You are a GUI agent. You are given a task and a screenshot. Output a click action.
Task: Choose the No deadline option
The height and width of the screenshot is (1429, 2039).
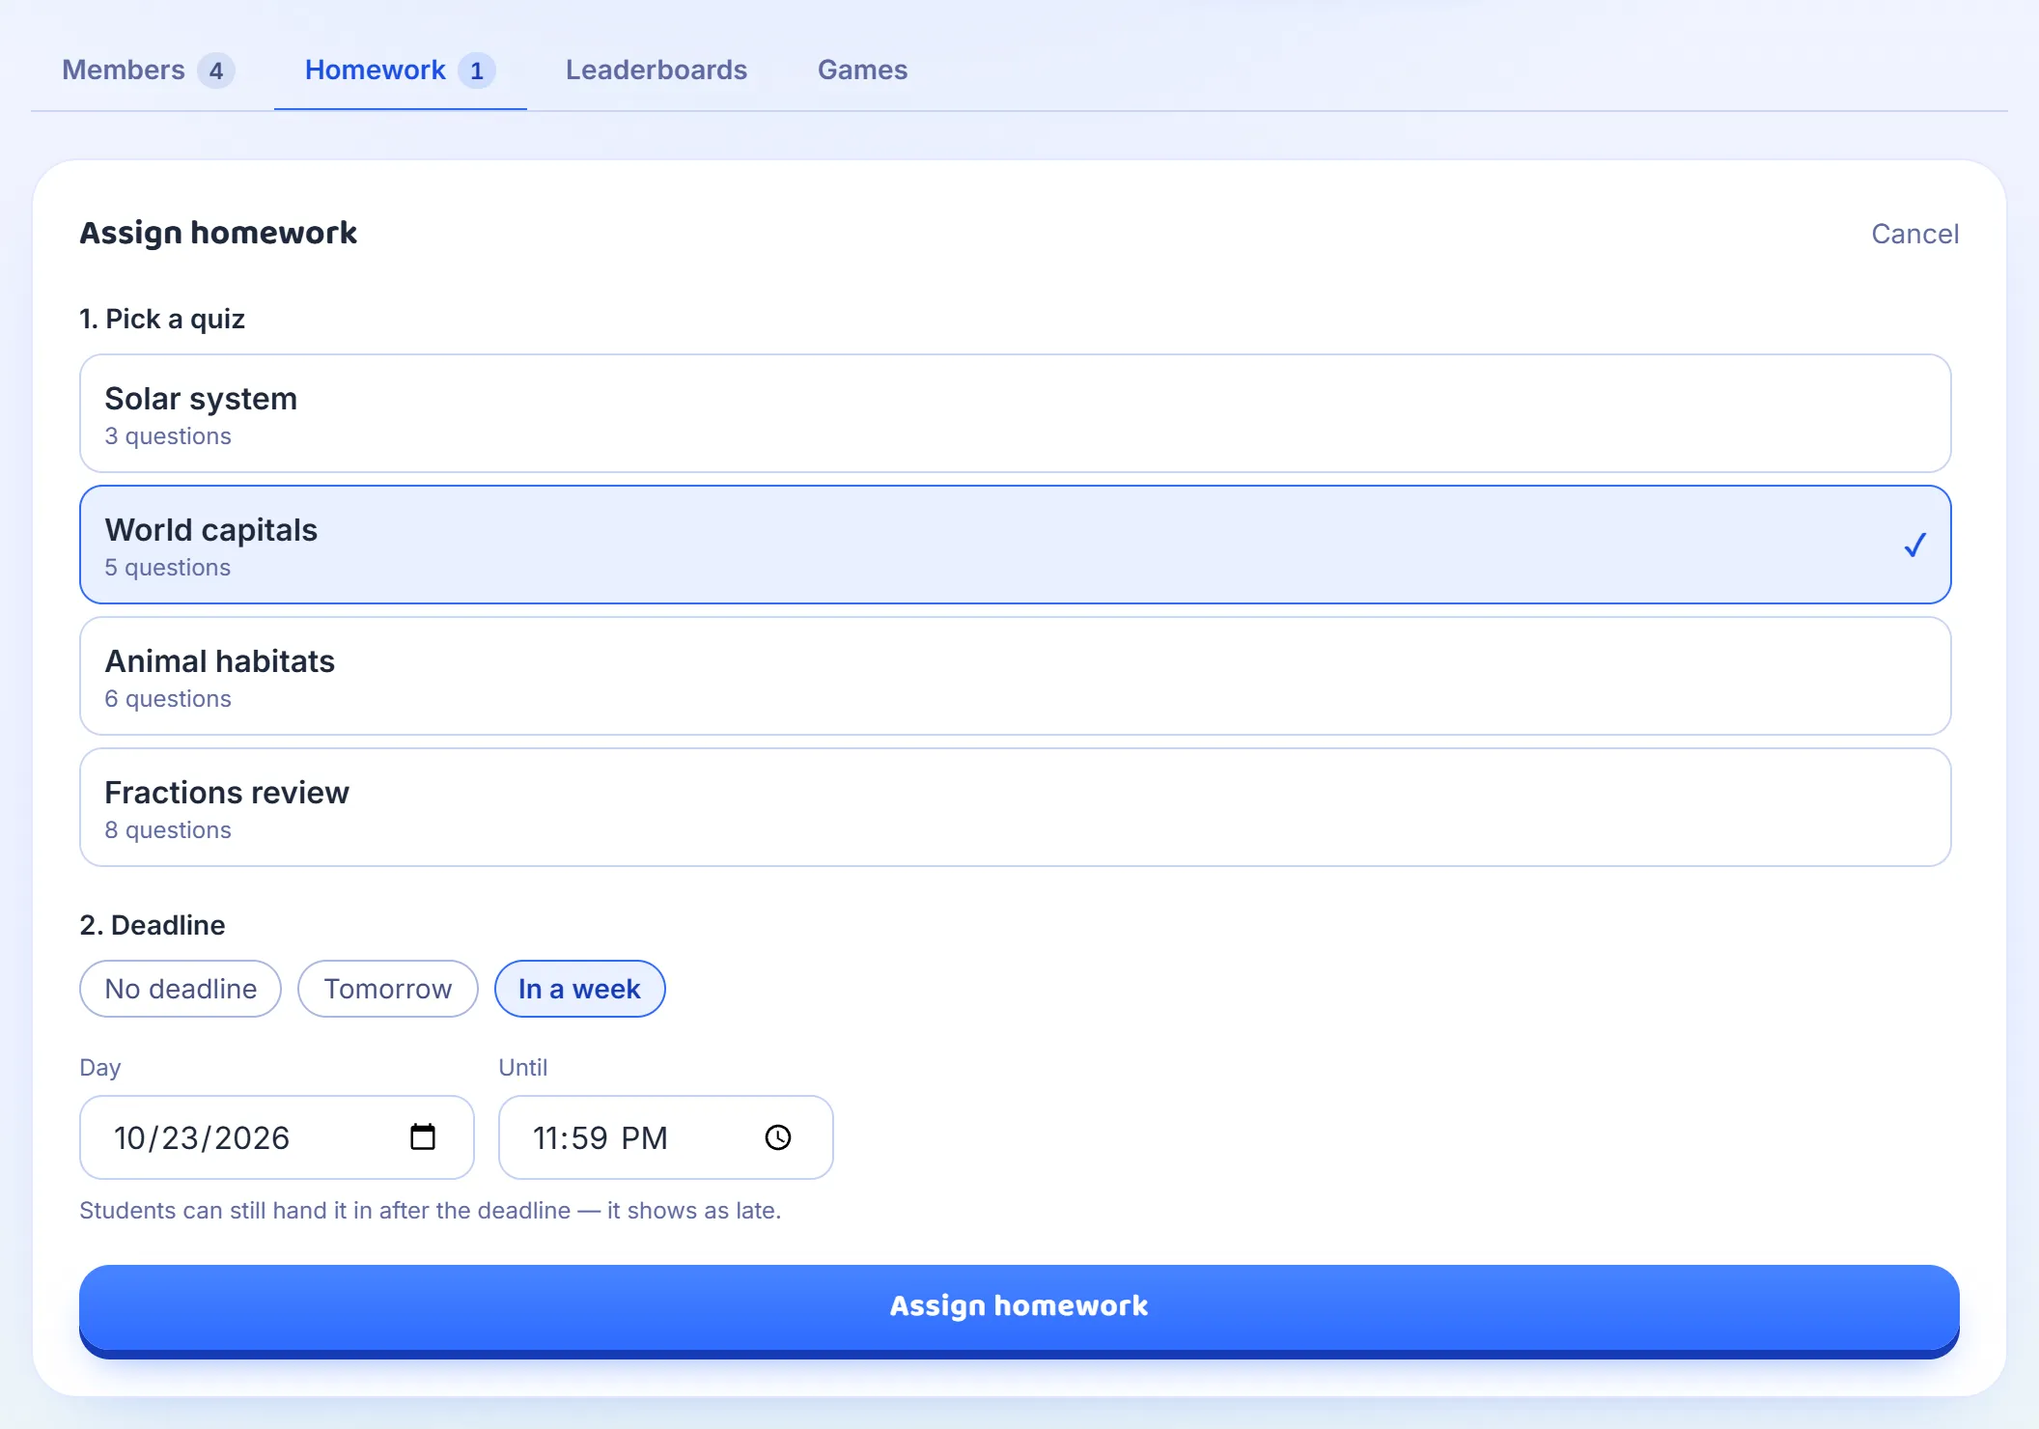[x=181, y=989]
